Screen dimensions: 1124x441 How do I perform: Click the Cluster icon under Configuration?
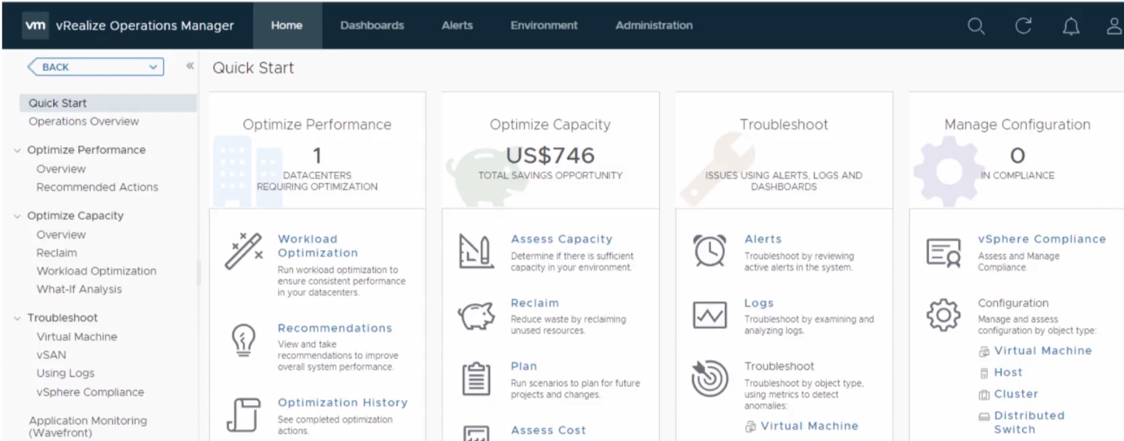point(984,394)
